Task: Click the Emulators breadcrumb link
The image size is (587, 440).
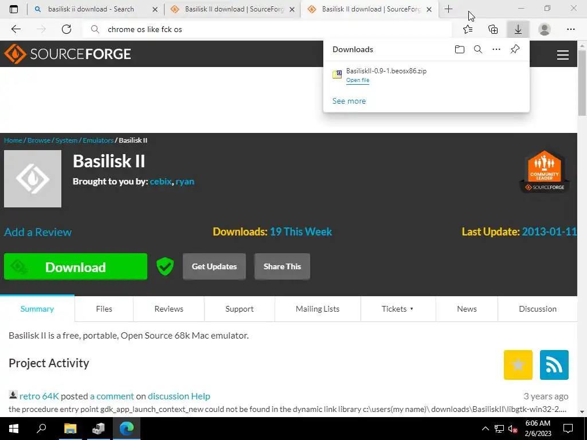Action: coord(98,140)
